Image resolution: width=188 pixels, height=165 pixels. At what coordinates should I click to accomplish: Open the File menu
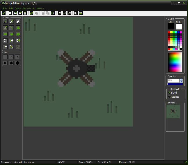tap(5, 9)
